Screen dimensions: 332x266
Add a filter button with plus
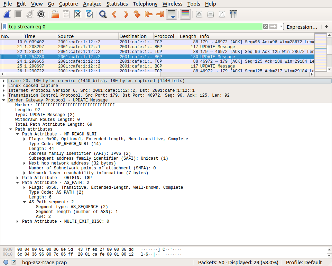click(326, 27)
